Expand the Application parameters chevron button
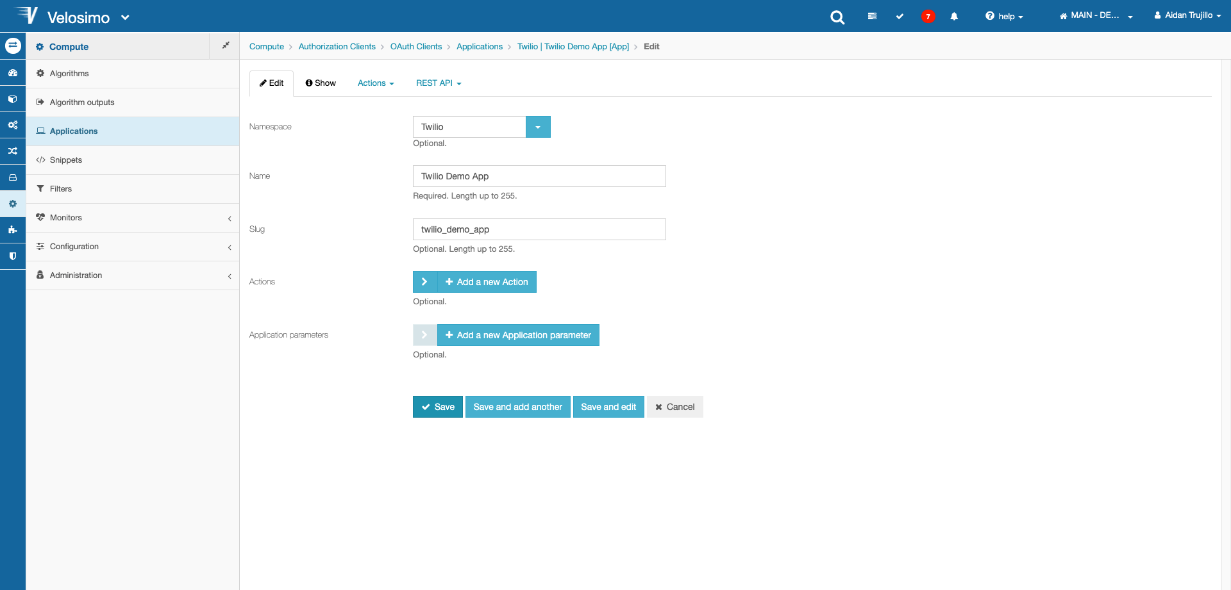 (424, 335)
